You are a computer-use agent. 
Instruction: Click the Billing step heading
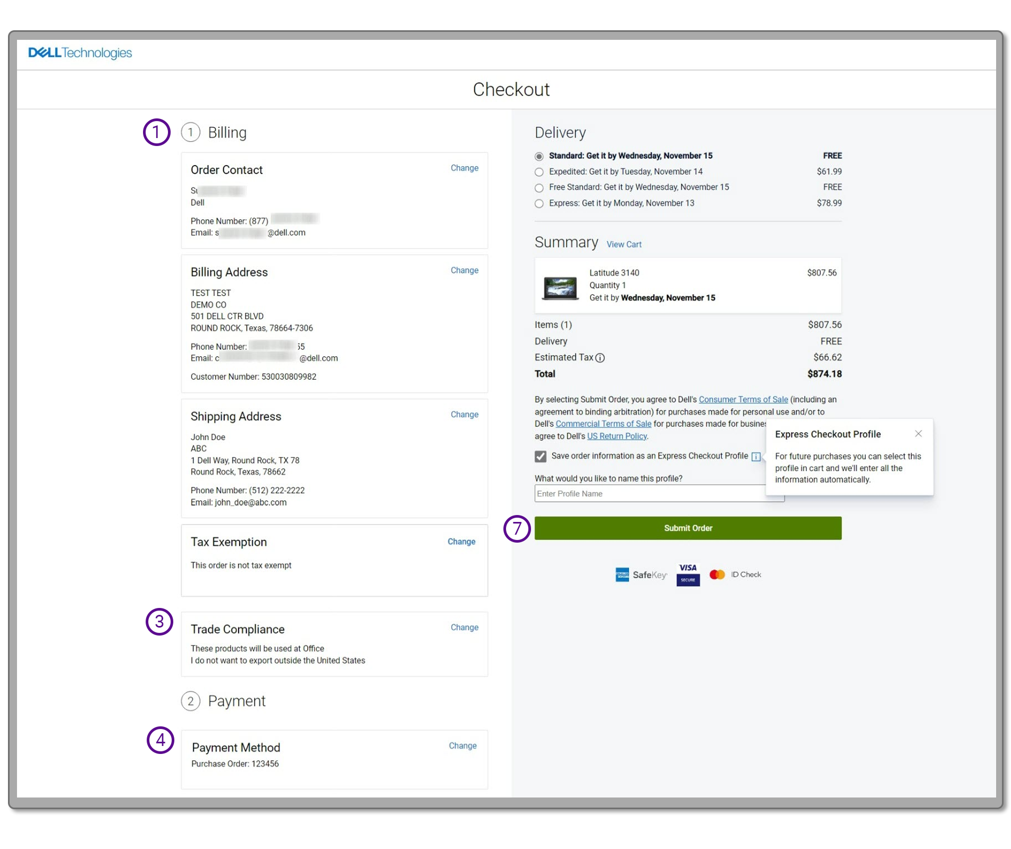[x=227, y=132]
